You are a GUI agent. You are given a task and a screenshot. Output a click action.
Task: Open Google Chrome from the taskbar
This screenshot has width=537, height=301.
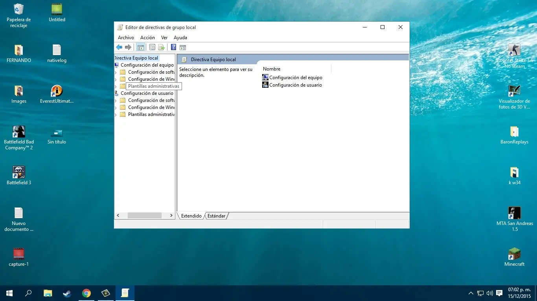[x=86, y=293]
